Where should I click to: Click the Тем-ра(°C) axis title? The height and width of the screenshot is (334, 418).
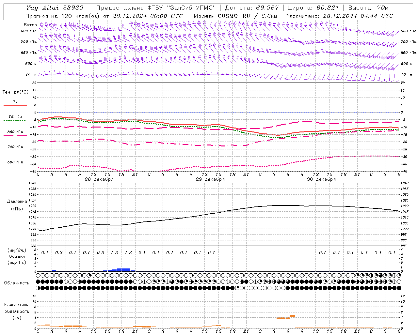click(15, 92)
